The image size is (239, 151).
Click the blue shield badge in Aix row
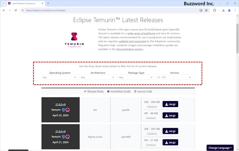click(63, 110)
